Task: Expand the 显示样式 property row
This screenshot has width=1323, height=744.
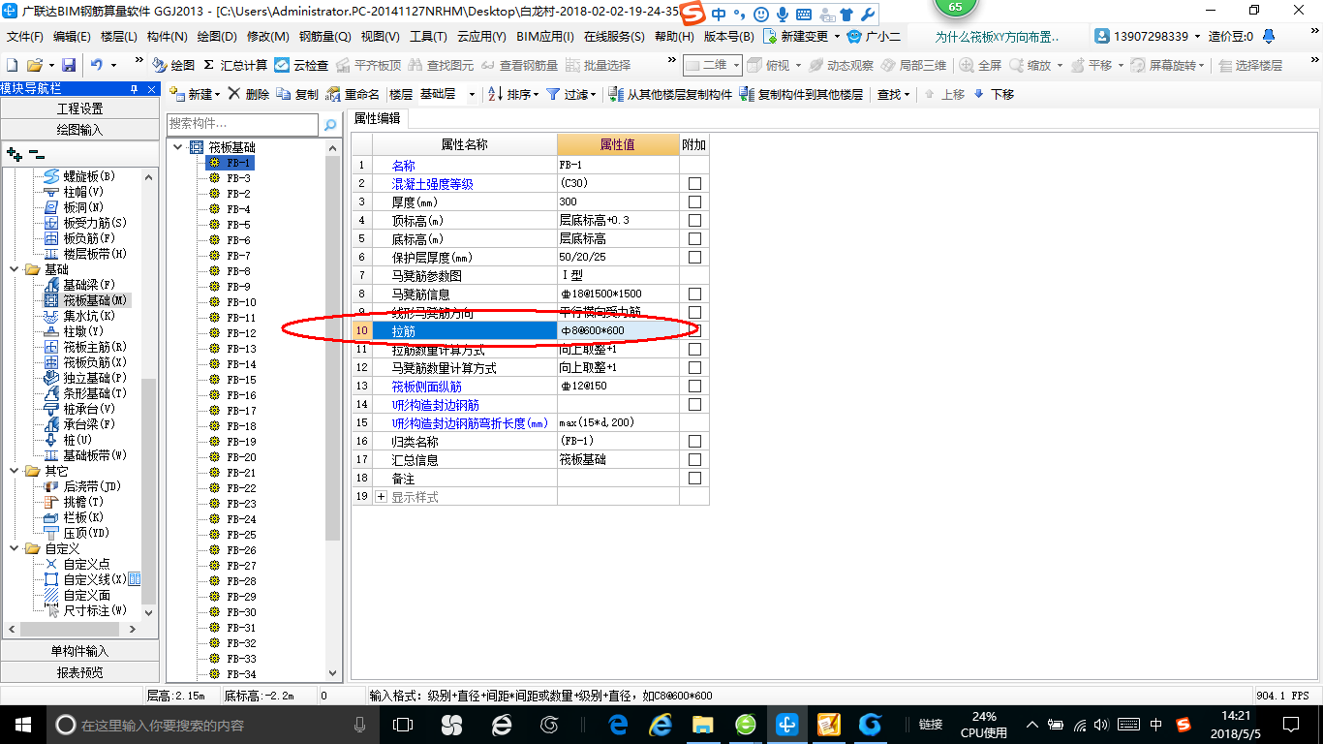Action: tap(381, 497)
